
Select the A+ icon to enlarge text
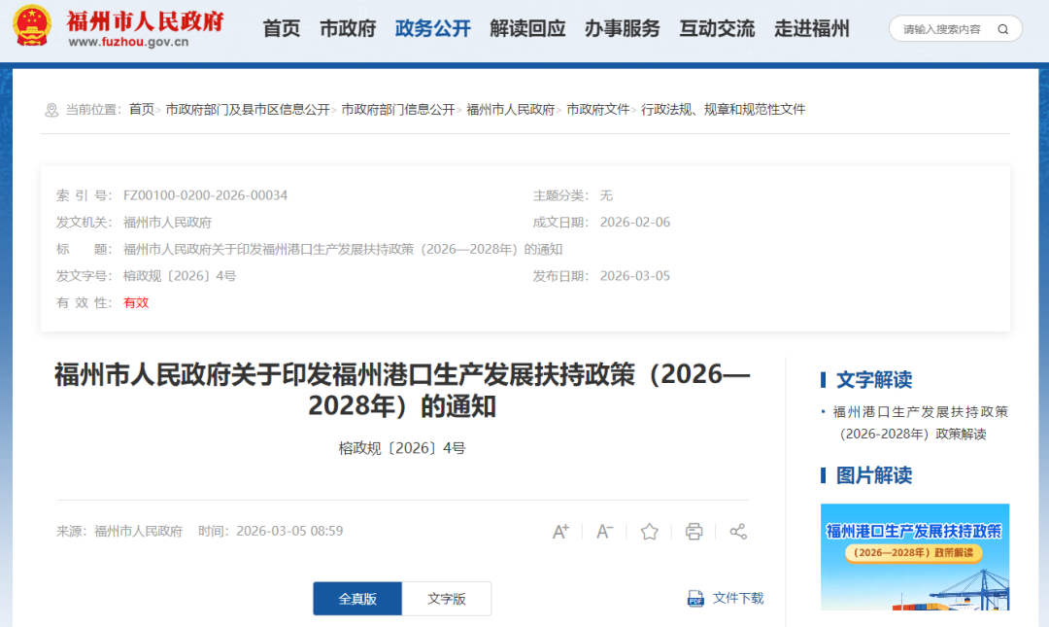point(560,531)
